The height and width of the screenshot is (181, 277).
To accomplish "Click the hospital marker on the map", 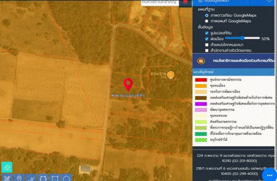I will pos(171,74).
